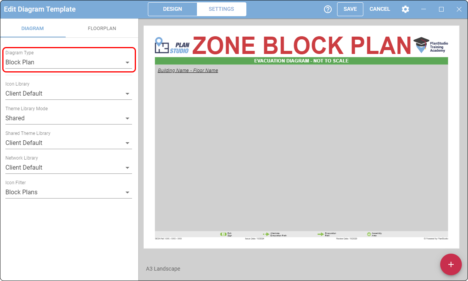The width and height of the screenshot is (468, 281).
Task: Click the red plus add button
Action: coord(451,264)
